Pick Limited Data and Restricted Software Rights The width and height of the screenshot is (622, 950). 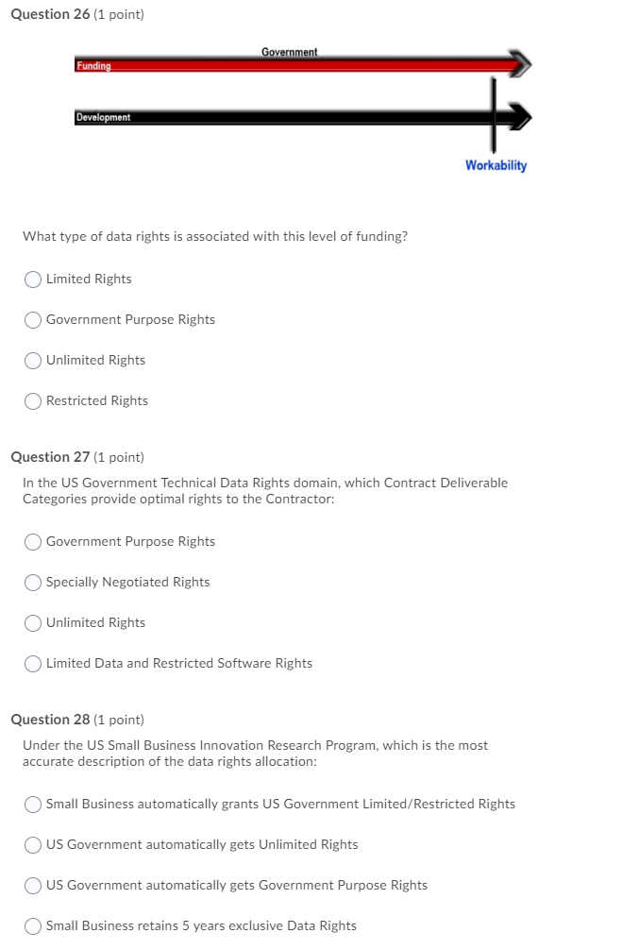33,663
